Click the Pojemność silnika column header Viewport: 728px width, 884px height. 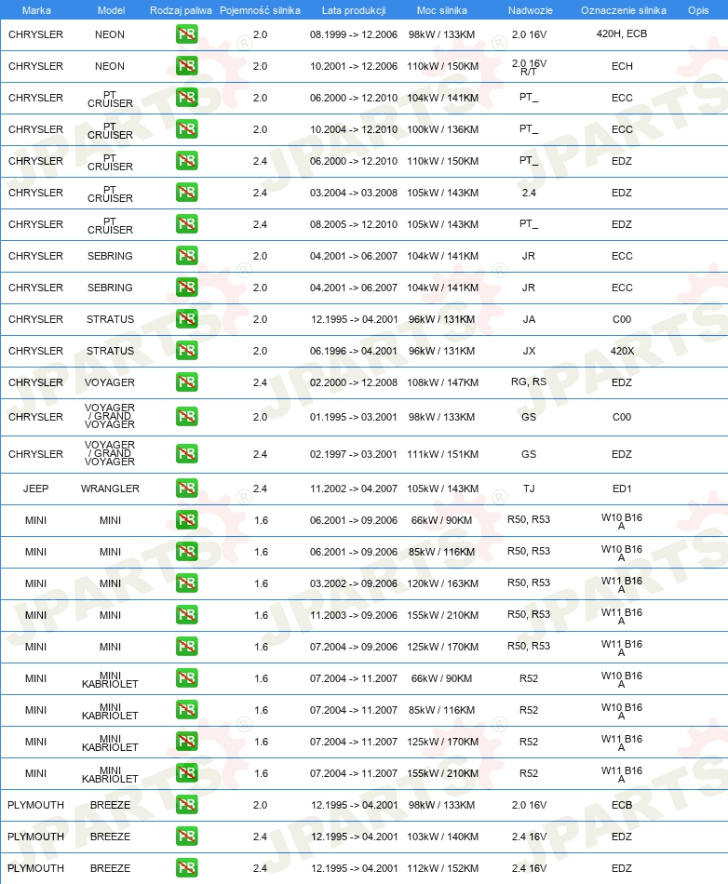tap(260, 10)
